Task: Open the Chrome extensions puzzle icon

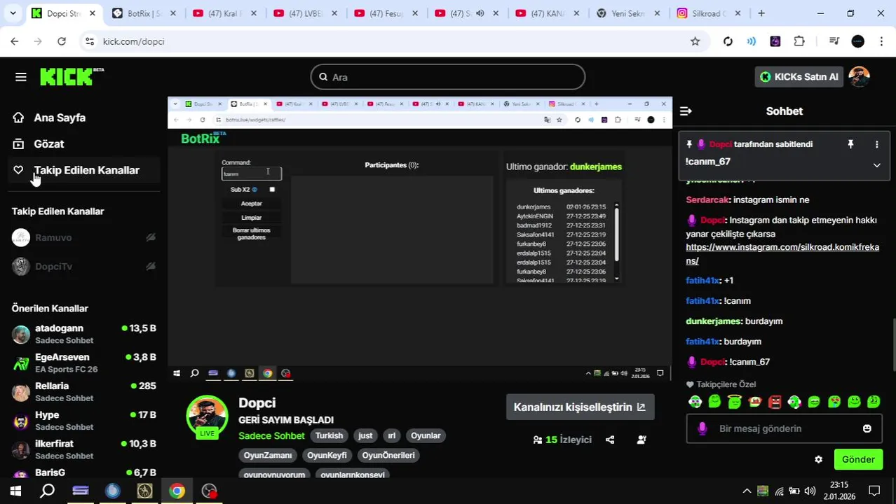Action: (799, 41)
